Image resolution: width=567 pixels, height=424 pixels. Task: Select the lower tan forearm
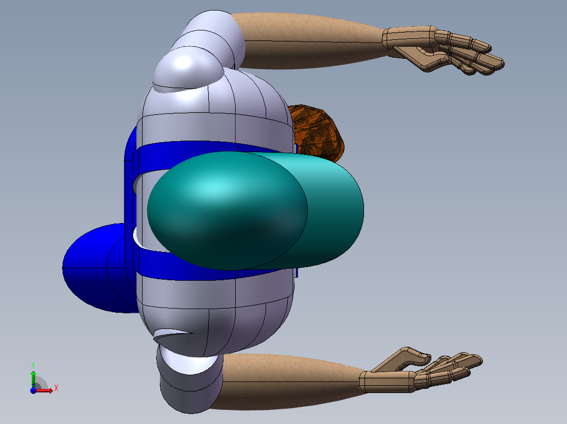coord(289,382)
